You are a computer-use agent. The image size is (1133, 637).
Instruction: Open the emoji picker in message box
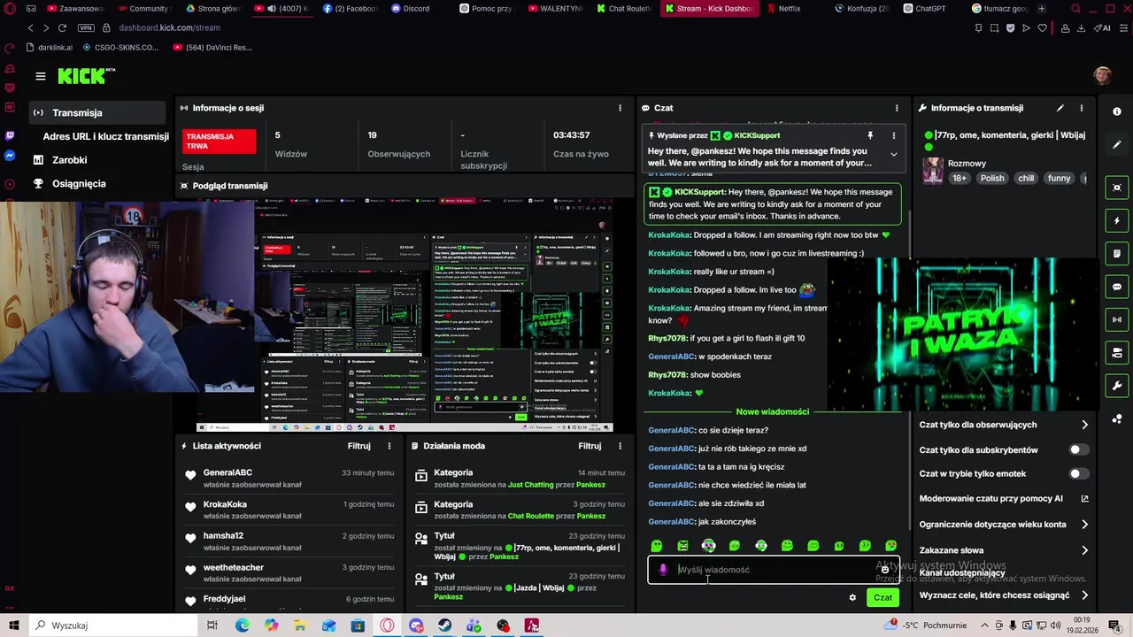click(884, 570)
